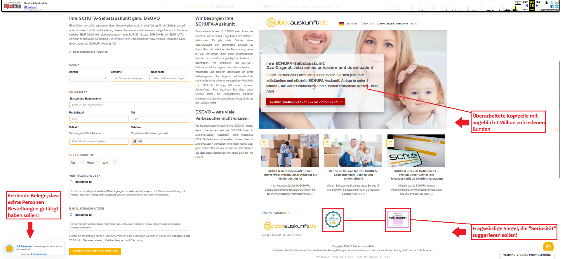Open the SCHUFA-SELBSTAUSKUNFT menu item

(392, 24)
